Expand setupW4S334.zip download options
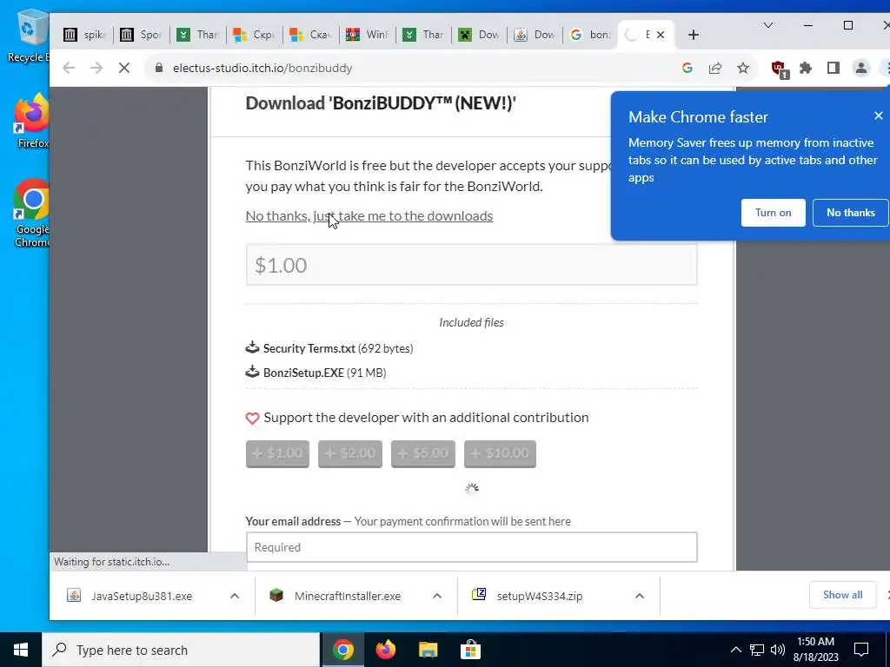The width and height of the screenshot is (890, 667). 640,596
